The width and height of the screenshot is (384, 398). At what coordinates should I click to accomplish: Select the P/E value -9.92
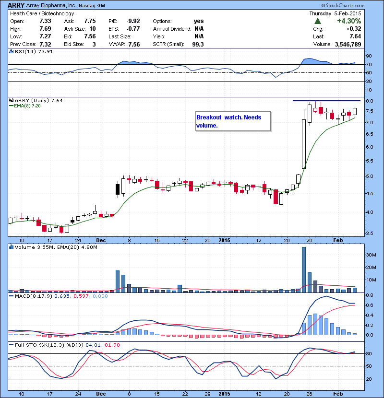(x=133, y=21)
